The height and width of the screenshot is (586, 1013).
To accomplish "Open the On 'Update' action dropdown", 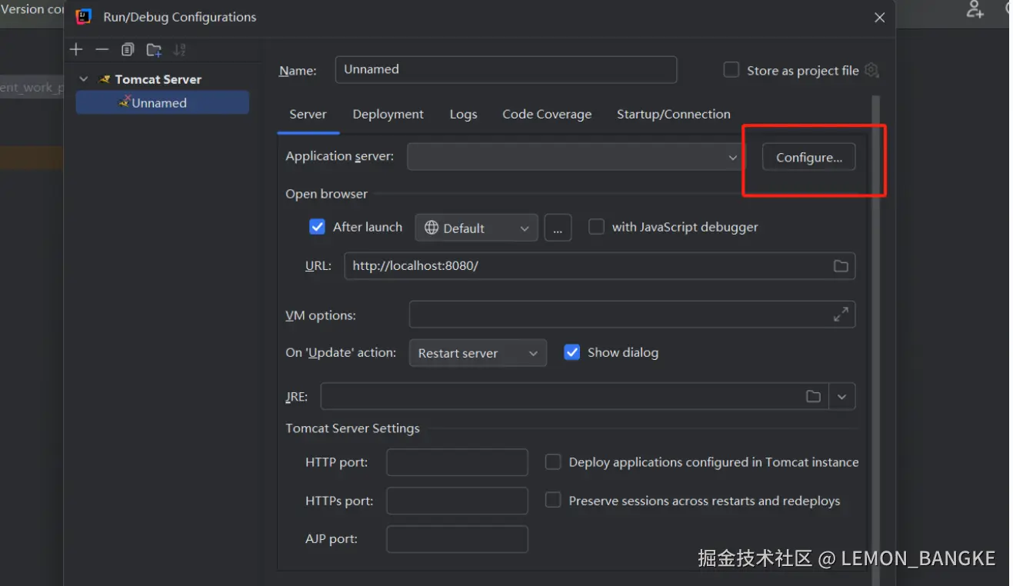I will pos(478,353).
